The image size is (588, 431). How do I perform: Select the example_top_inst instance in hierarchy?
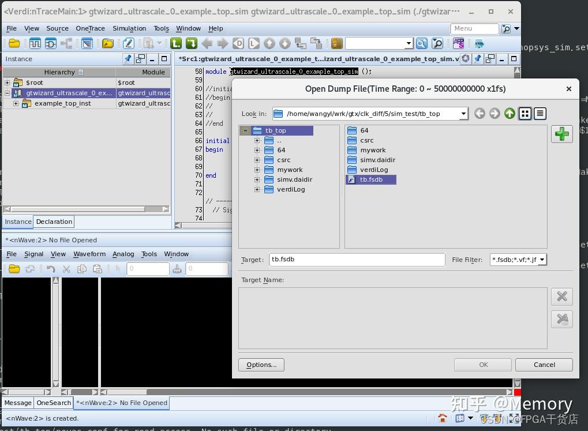[63, 103]
